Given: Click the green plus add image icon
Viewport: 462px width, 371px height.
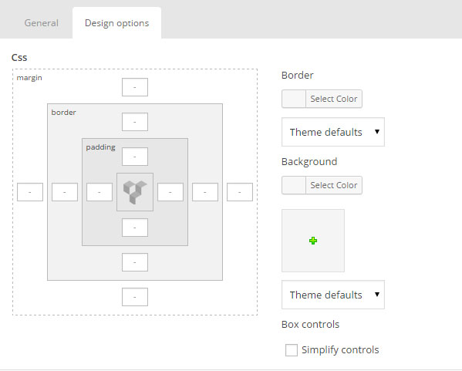Looking at the screenshot, I should 313,241.
